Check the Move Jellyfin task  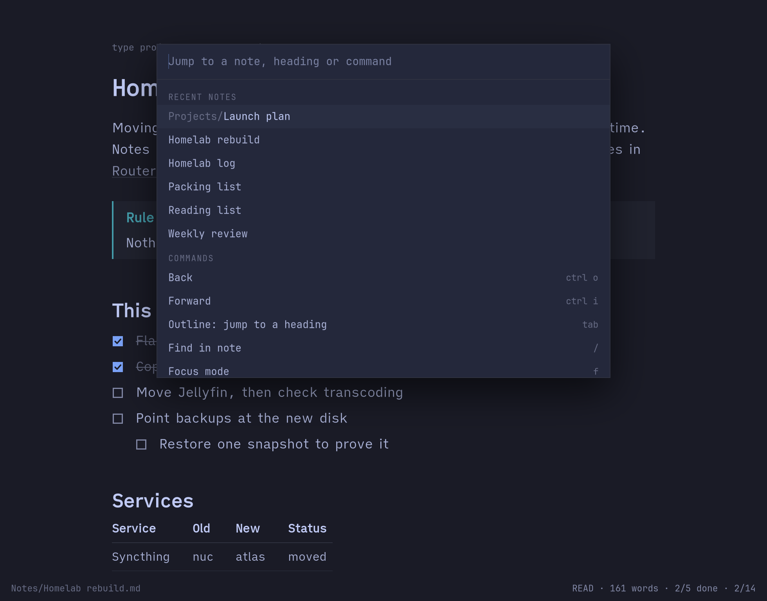click(118, 393)
